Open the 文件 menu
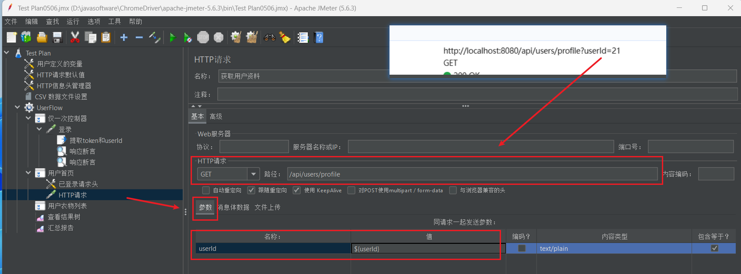This screenshot has height=274, width=741. coord(11,21)
